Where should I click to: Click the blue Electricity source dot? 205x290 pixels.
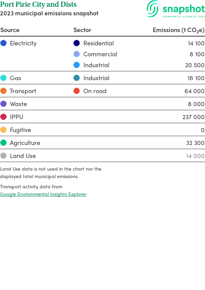[x=3, y=43]
